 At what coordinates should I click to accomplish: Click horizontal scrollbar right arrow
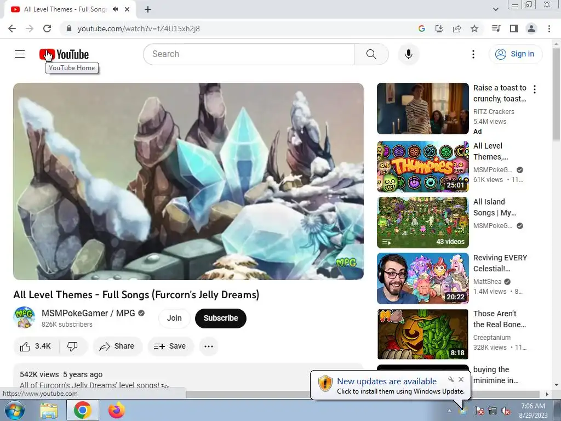click(x=547, y=394)
